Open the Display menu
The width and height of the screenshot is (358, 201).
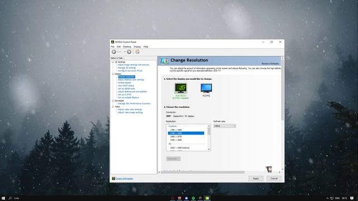click(x=137, y=47)
